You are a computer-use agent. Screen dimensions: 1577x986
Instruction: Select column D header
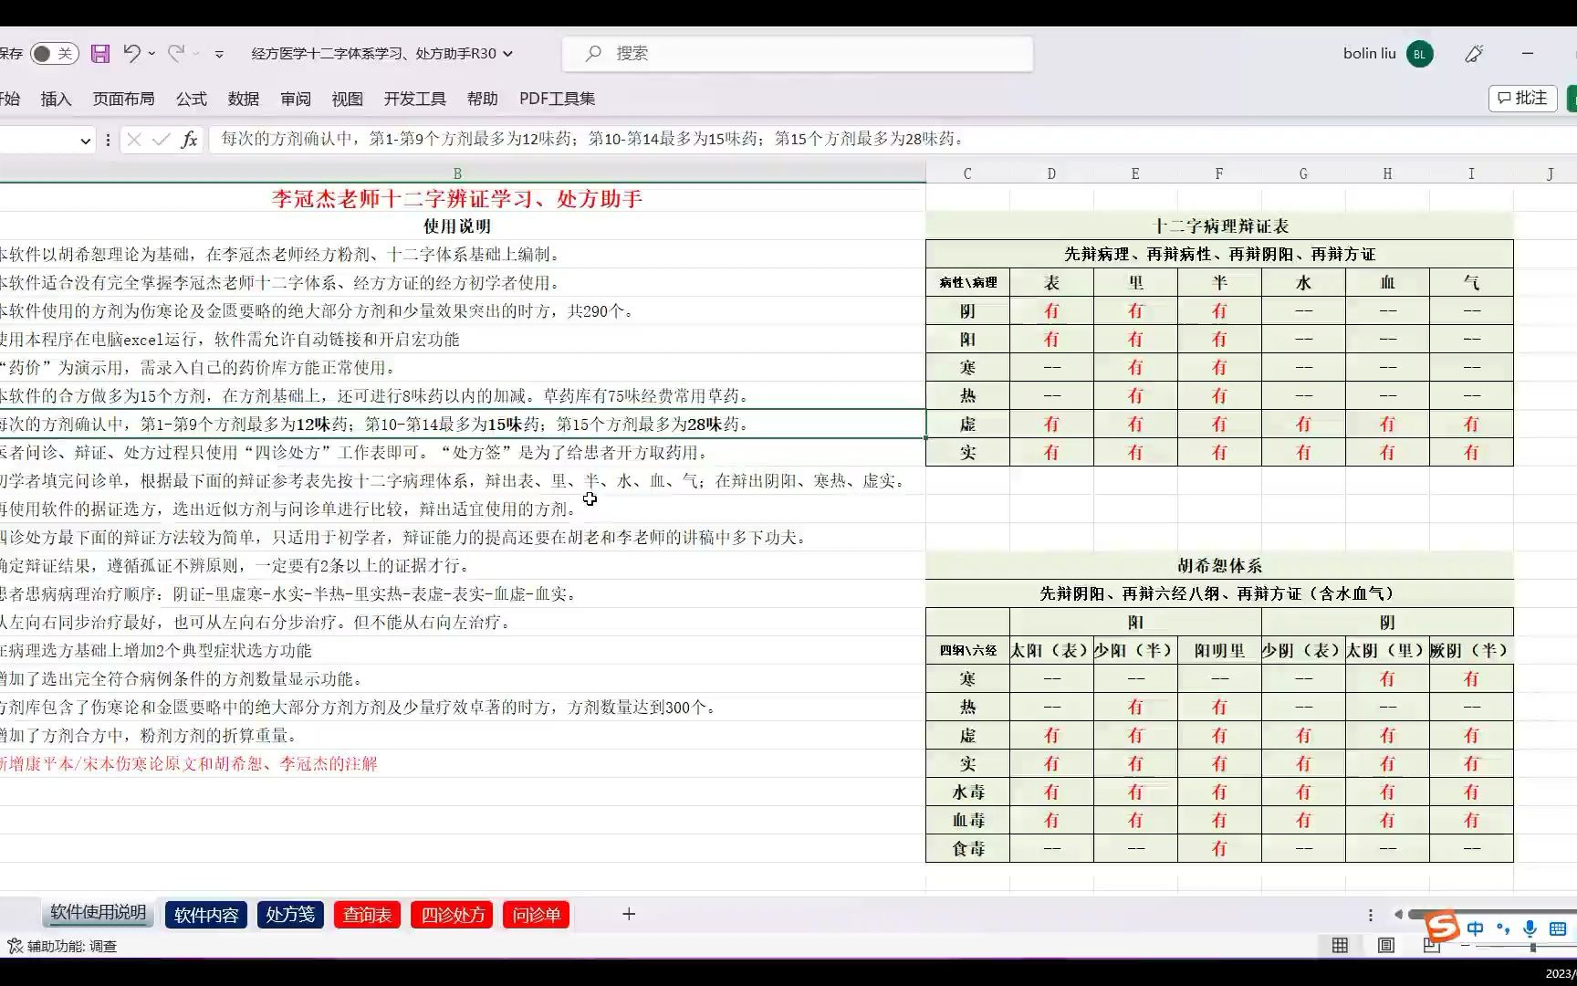[x=1051, y=173]
